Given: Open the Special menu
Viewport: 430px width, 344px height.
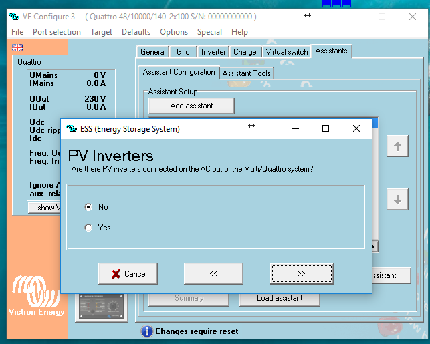Looking at the screenshot, I should (x=209, y=32).
